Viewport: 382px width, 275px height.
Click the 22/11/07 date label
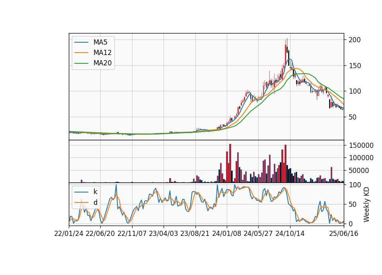(x=132, y=234)
